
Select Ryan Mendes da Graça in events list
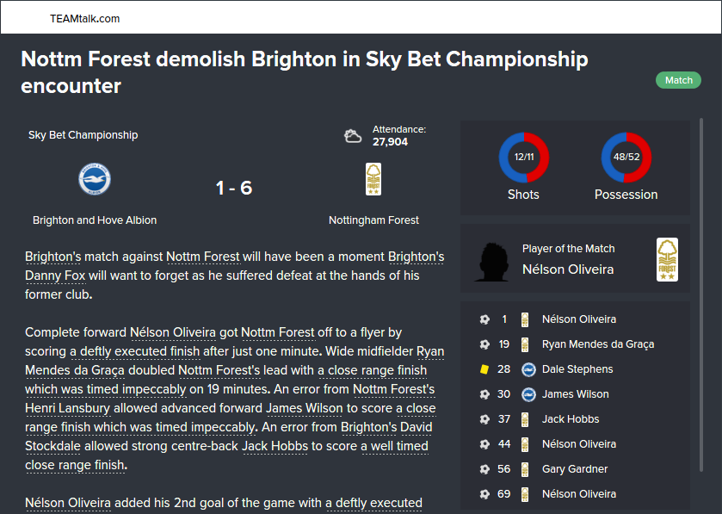click(x=597, y=344)
